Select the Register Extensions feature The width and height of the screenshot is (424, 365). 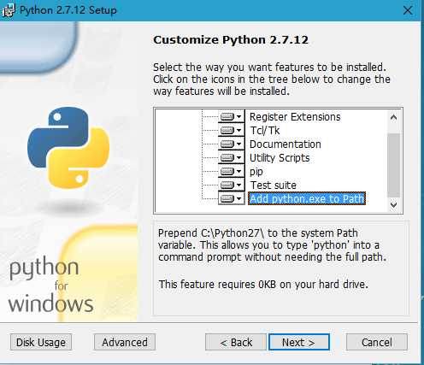pos(295,117)
